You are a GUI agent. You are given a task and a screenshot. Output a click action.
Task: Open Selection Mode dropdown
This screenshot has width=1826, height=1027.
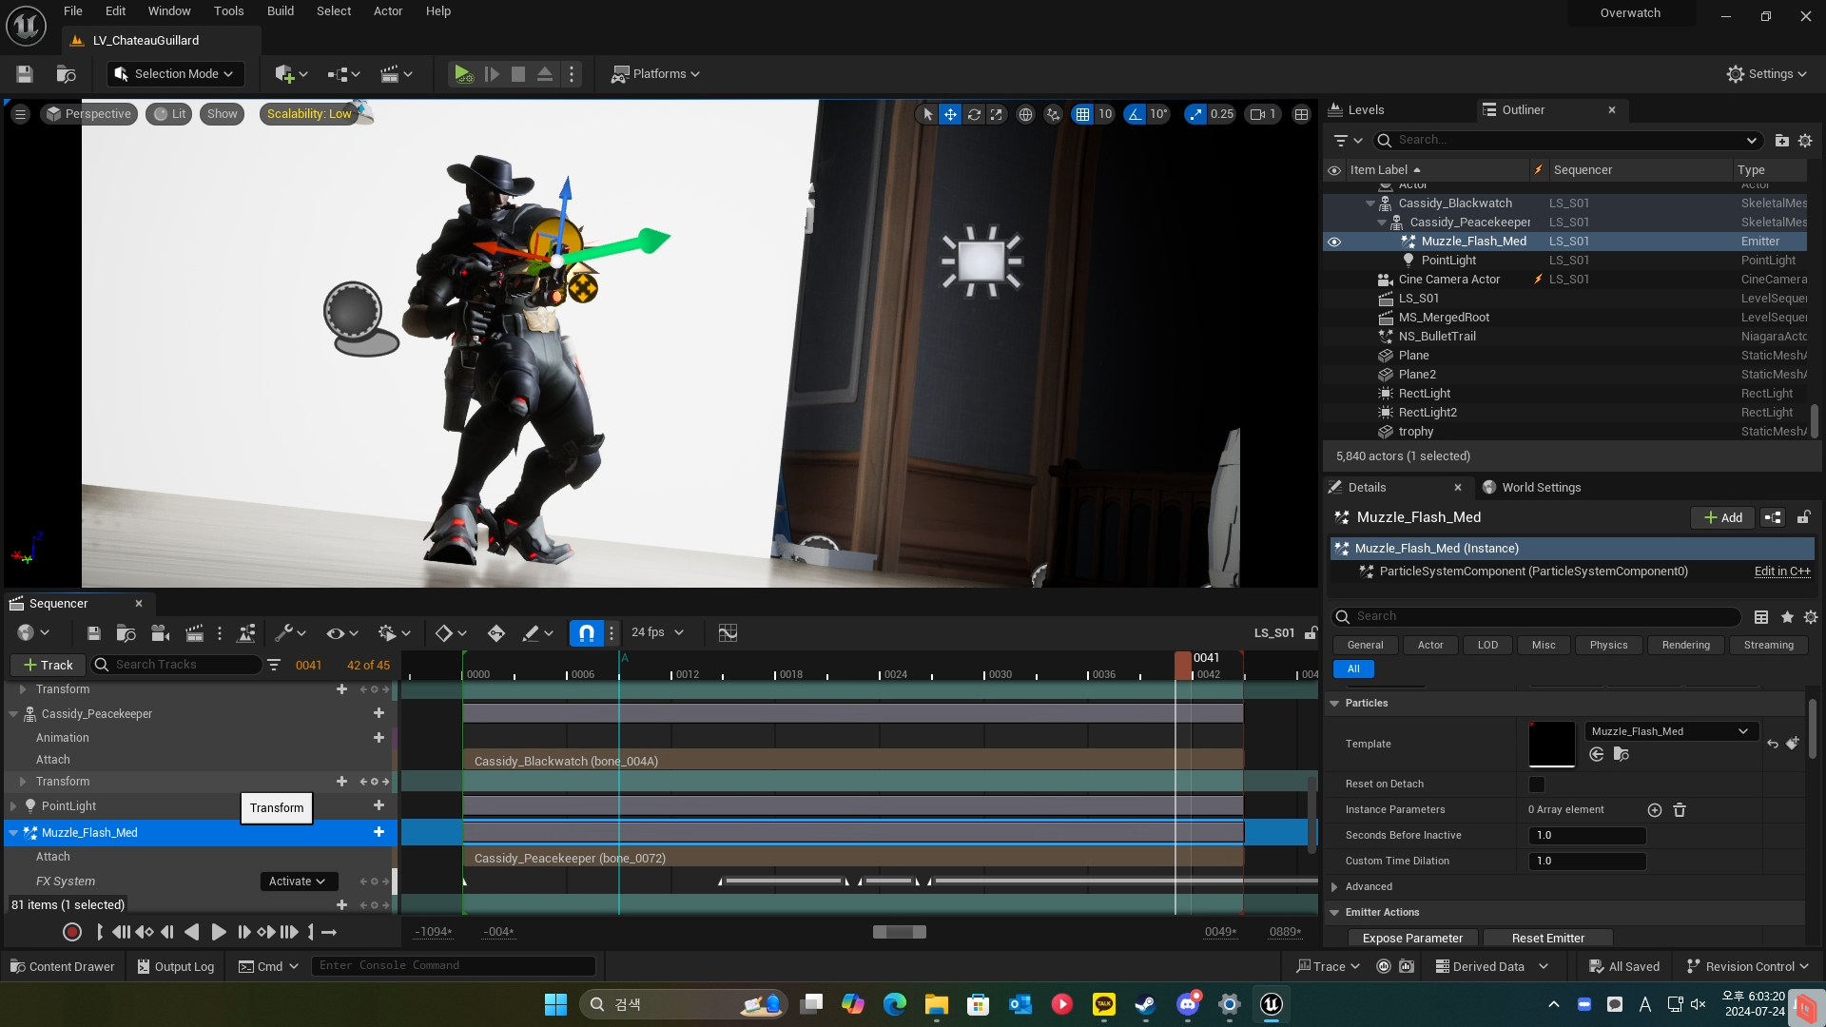pos(175,74)
